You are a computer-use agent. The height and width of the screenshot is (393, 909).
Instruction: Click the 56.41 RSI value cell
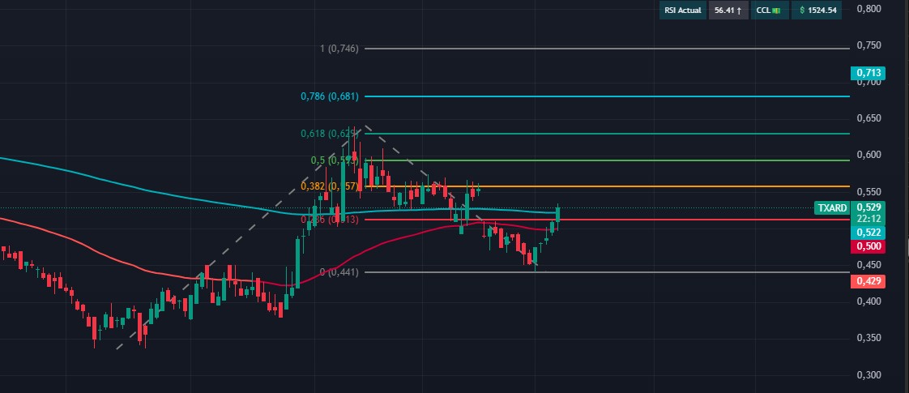726,11
